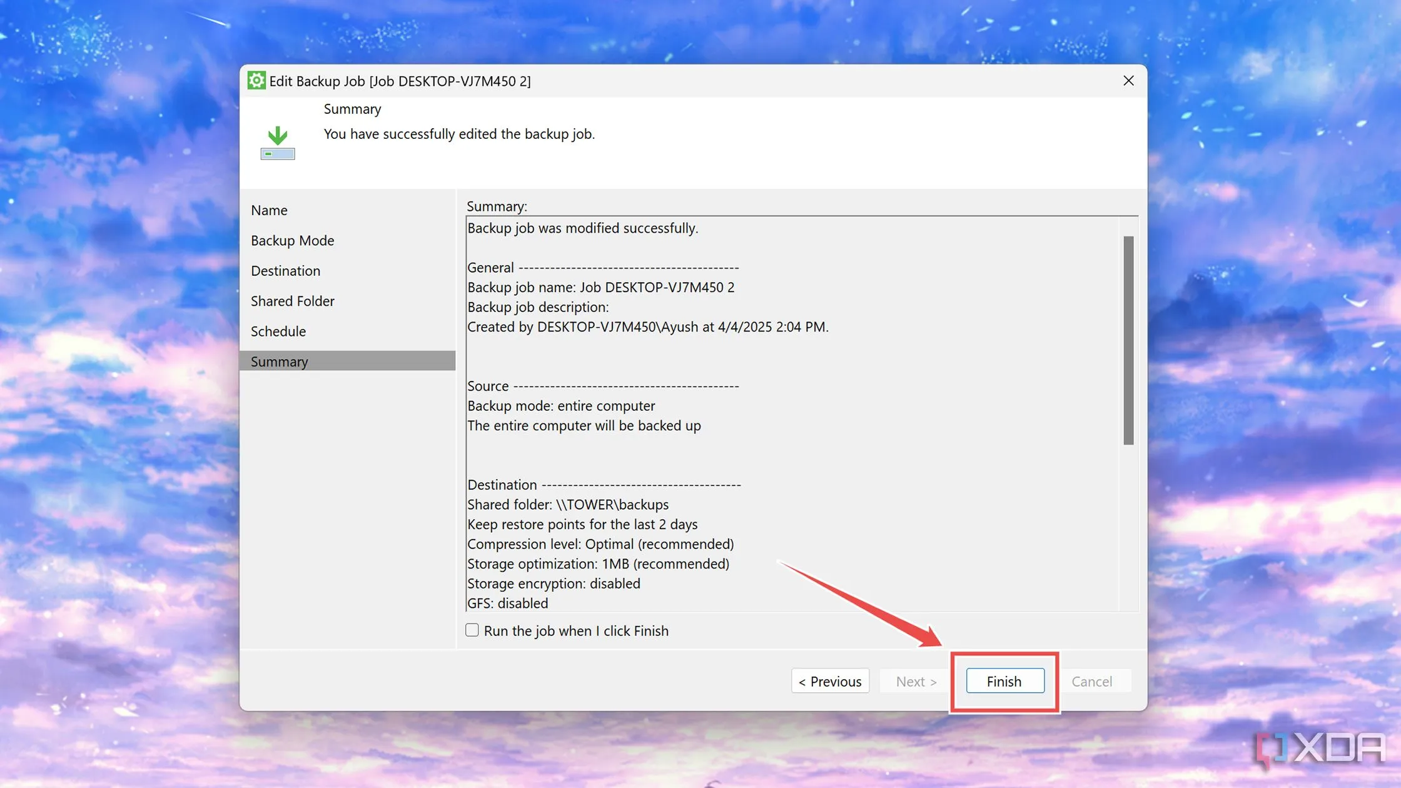The height and width of the screenshot is (788, 1401).
Task: Open the Backup Mode step
Action: point(292,240)
